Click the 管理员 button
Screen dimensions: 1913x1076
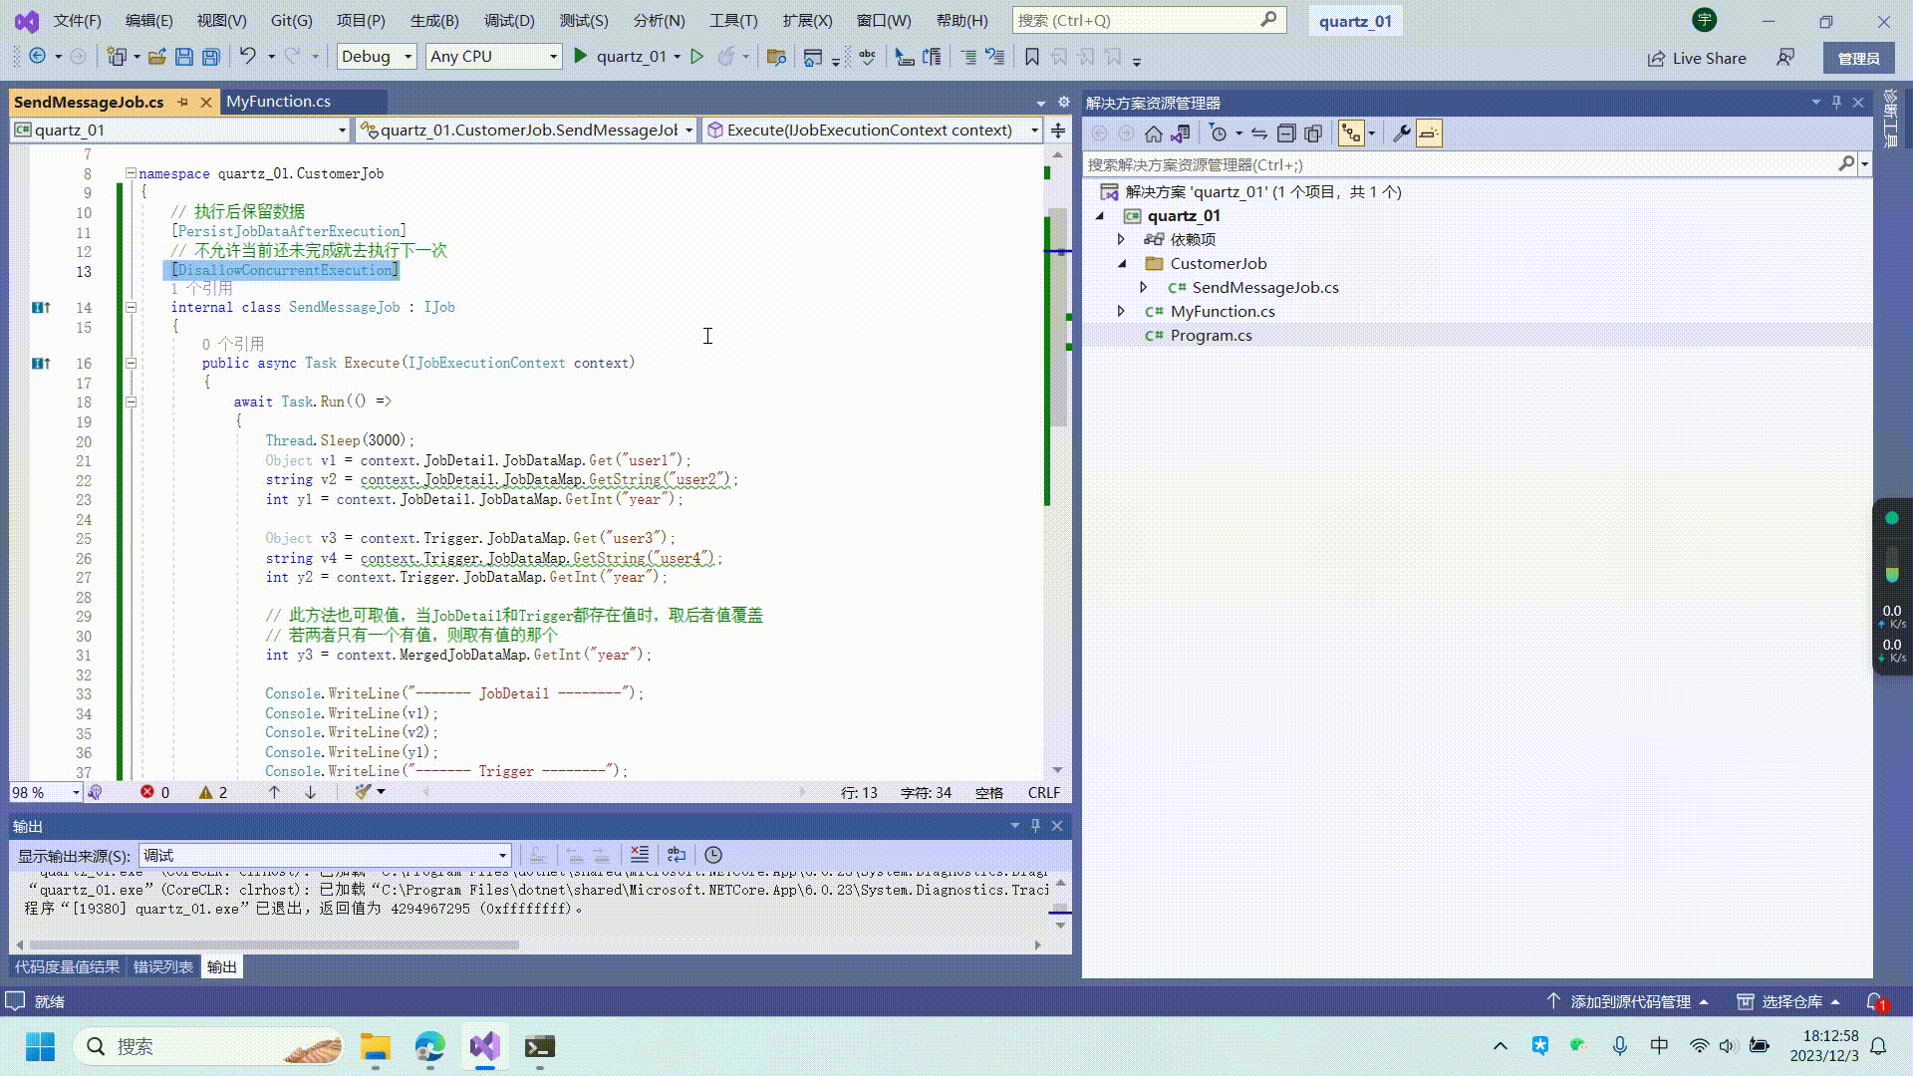(x=1858, y=58)
